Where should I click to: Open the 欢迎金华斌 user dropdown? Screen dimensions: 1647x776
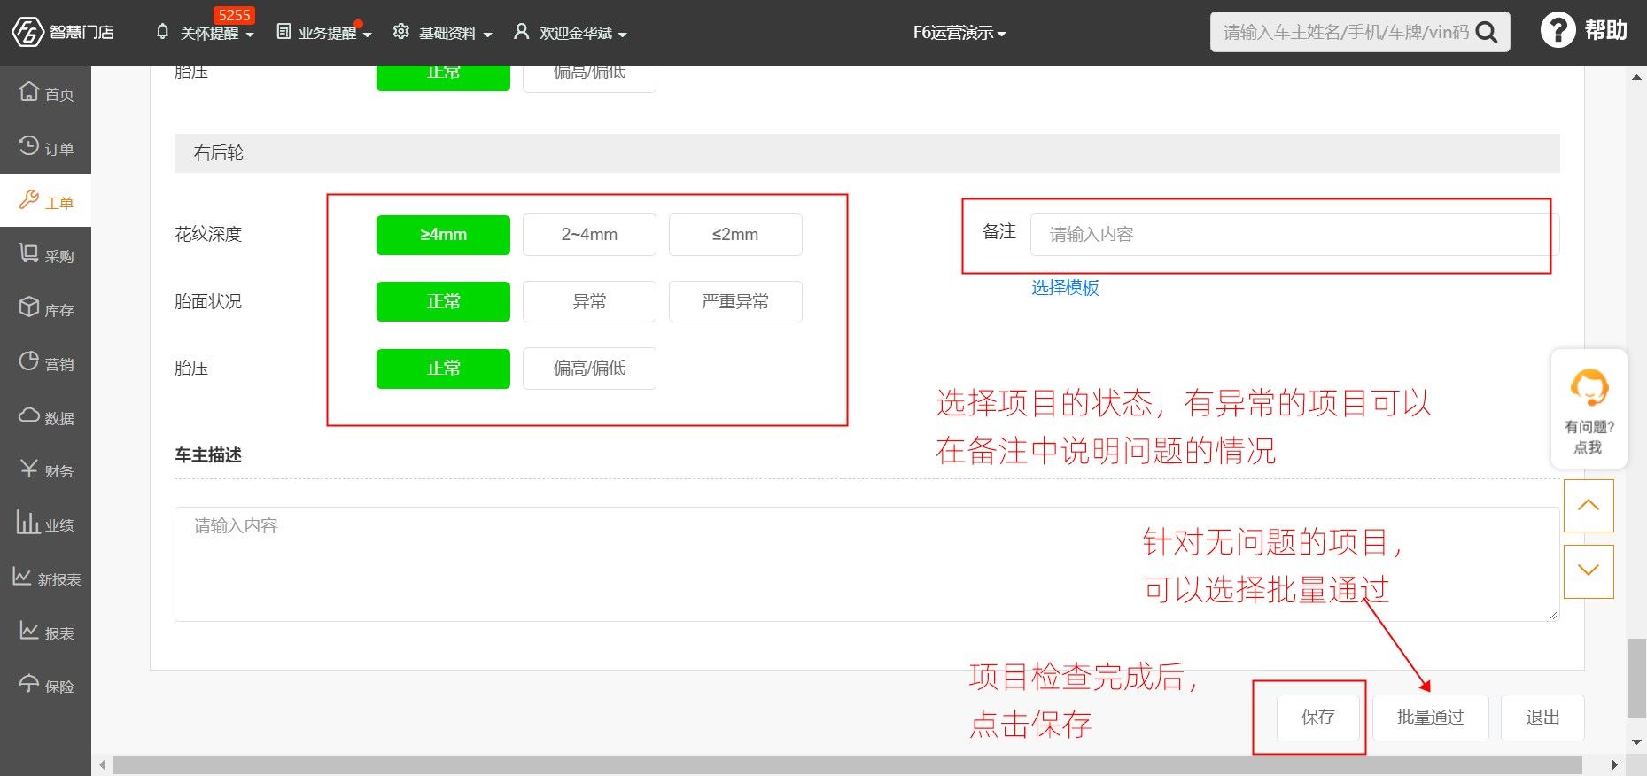571,33
